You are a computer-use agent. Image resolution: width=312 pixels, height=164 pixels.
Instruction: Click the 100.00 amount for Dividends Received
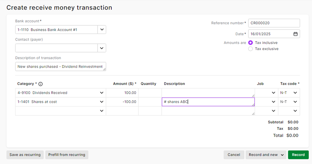pyautogui.click(x=122, y=93)
